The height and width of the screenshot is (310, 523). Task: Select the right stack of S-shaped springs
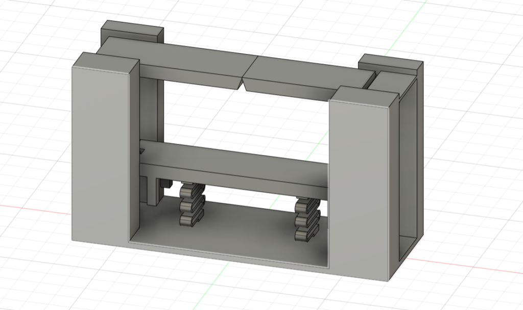[x=307, y=219]
